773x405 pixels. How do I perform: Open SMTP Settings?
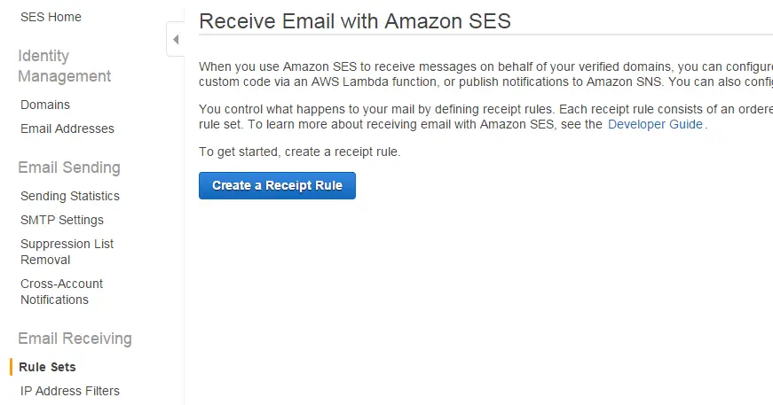[x=61, y=220]
